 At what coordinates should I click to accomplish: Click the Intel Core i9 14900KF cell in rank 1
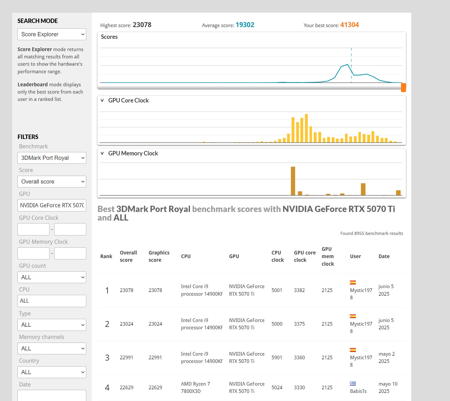click(202, 290)
